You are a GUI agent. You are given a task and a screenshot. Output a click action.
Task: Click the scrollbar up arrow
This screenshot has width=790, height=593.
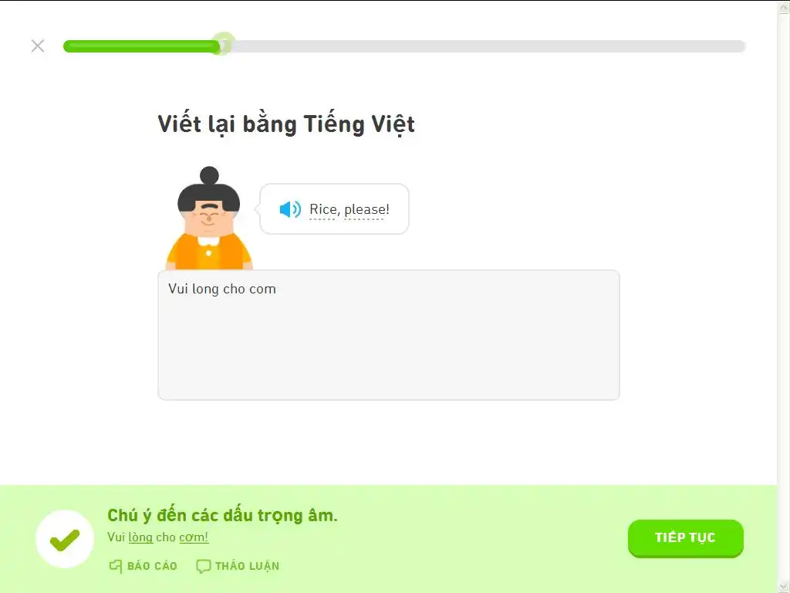click(x=784, y=6)
